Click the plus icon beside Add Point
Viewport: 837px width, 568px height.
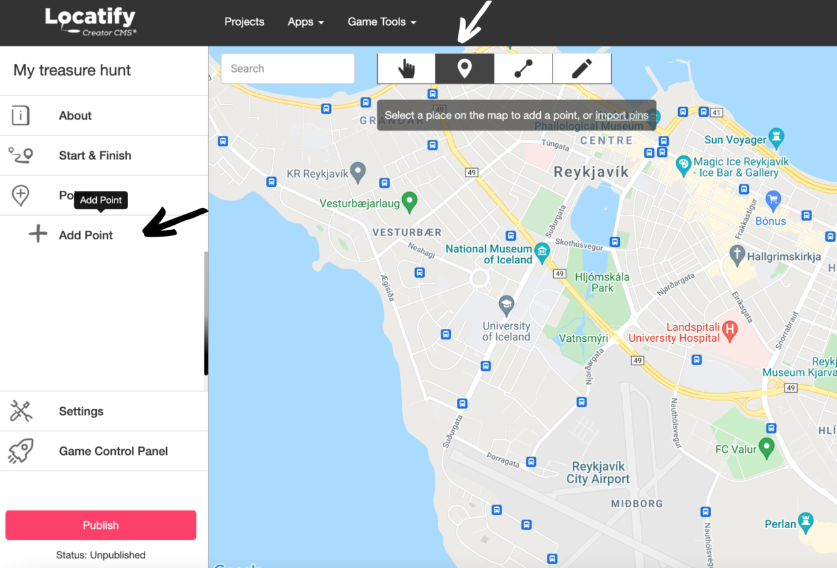pos(38,235)
